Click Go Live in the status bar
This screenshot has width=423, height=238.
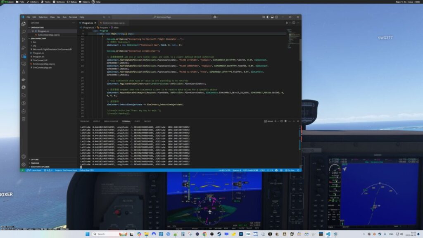point(290,170)
